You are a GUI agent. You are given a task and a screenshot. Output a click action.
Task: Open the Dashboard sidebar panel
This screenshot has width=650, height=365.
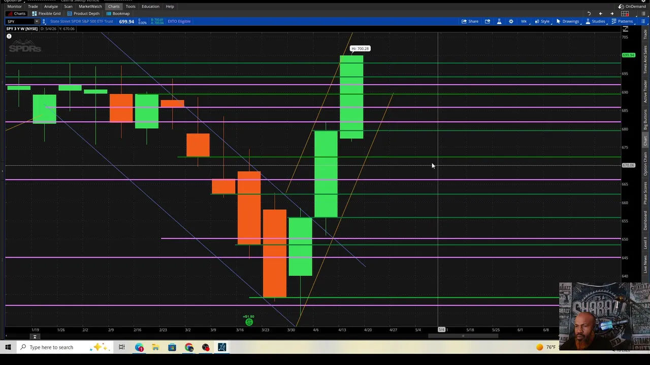coord(646,221)
